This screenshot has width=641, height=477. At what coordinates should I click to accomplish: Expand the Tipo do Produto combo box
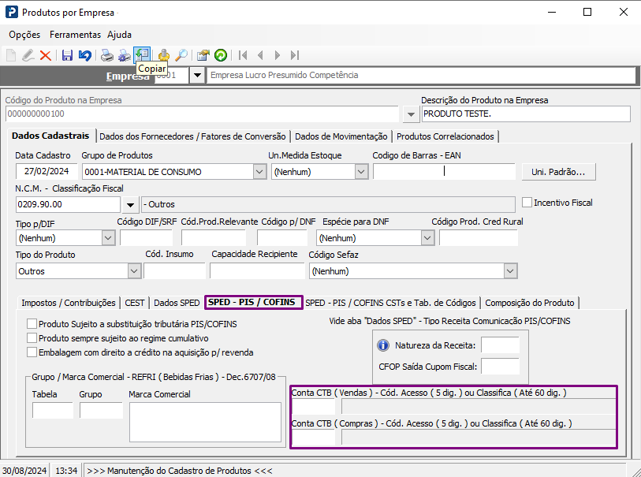(133, 271)
